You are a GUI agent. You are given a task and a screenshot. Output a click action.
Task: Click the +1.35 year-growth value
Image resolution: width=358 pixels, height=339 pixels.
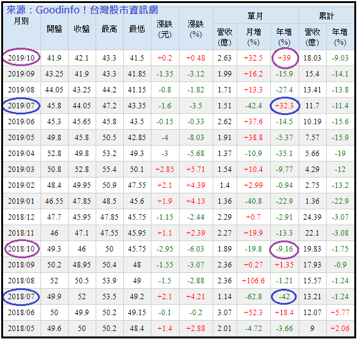coord(284,265)
